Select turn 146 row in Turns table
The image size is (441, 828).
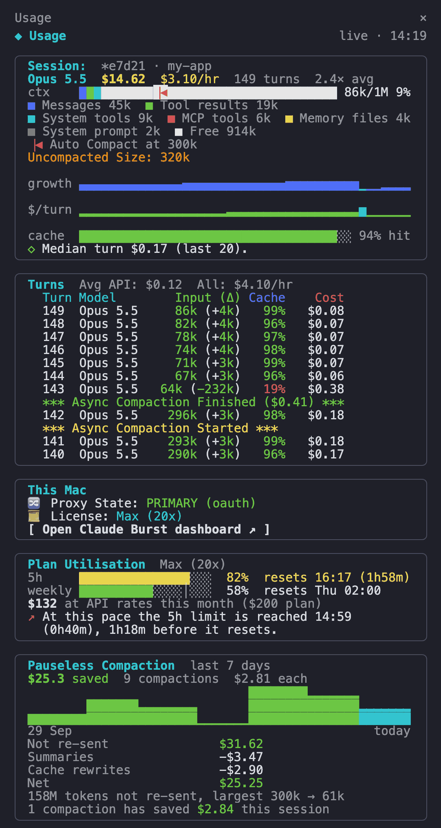[x=194, y=350]
